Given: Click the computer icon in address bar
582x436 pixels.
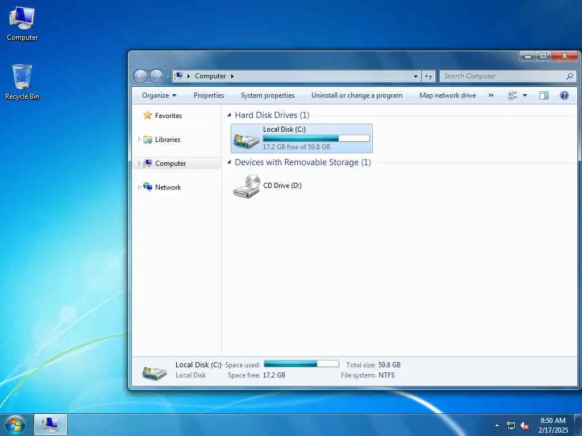Looking at the screenshot, I should (x=178, y=76).
